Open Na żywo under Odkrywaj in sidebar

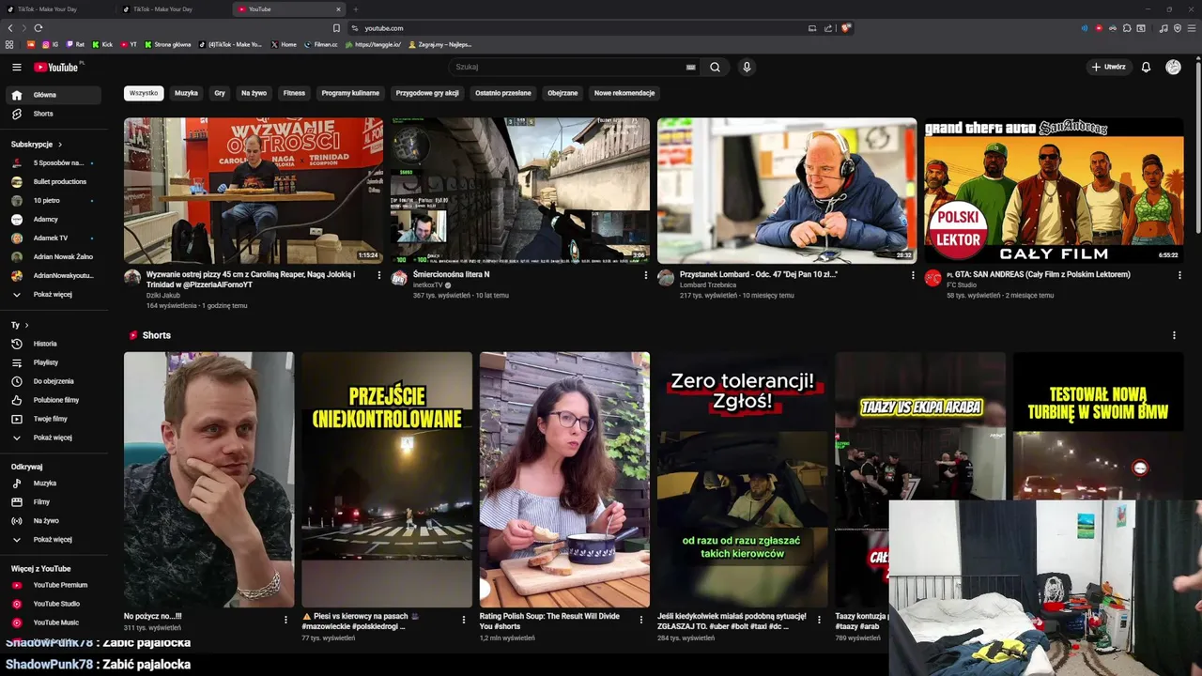point(53,521)
